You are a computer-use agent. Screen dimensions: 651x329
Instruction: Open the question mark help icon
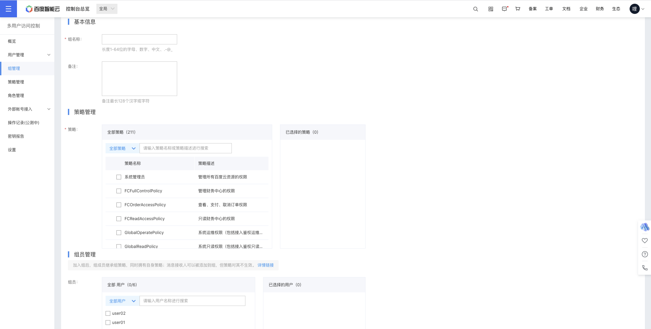tap(645, 254)
